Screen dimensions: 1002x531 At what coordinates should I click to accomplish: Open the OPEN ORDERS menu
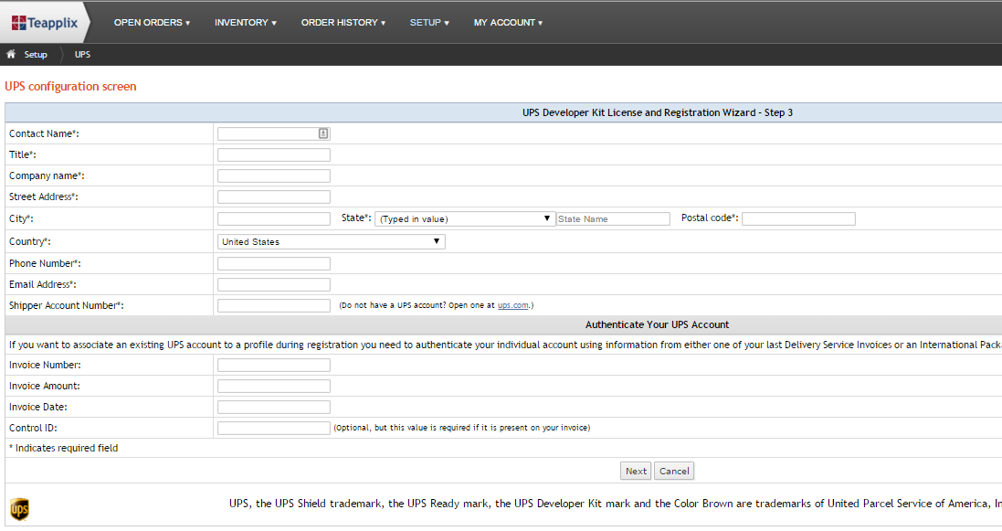point(153,22)
